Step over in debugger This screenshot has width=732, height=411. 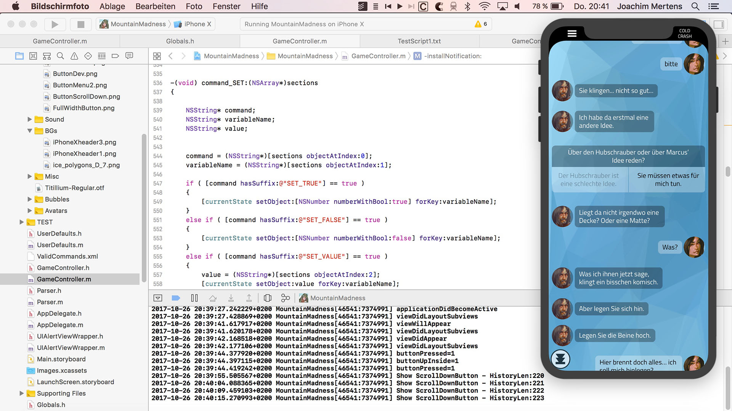(213, 298)
